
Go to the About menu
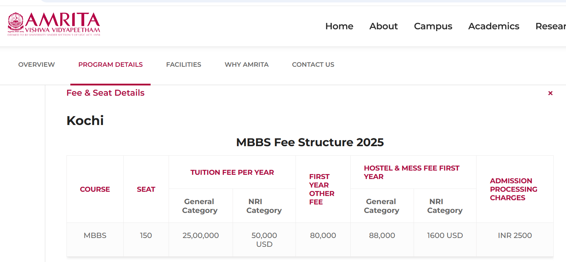pos(383,26)
